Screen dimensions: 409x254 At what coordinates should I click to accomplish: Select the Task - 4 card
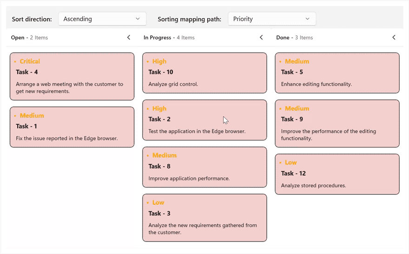72,76
